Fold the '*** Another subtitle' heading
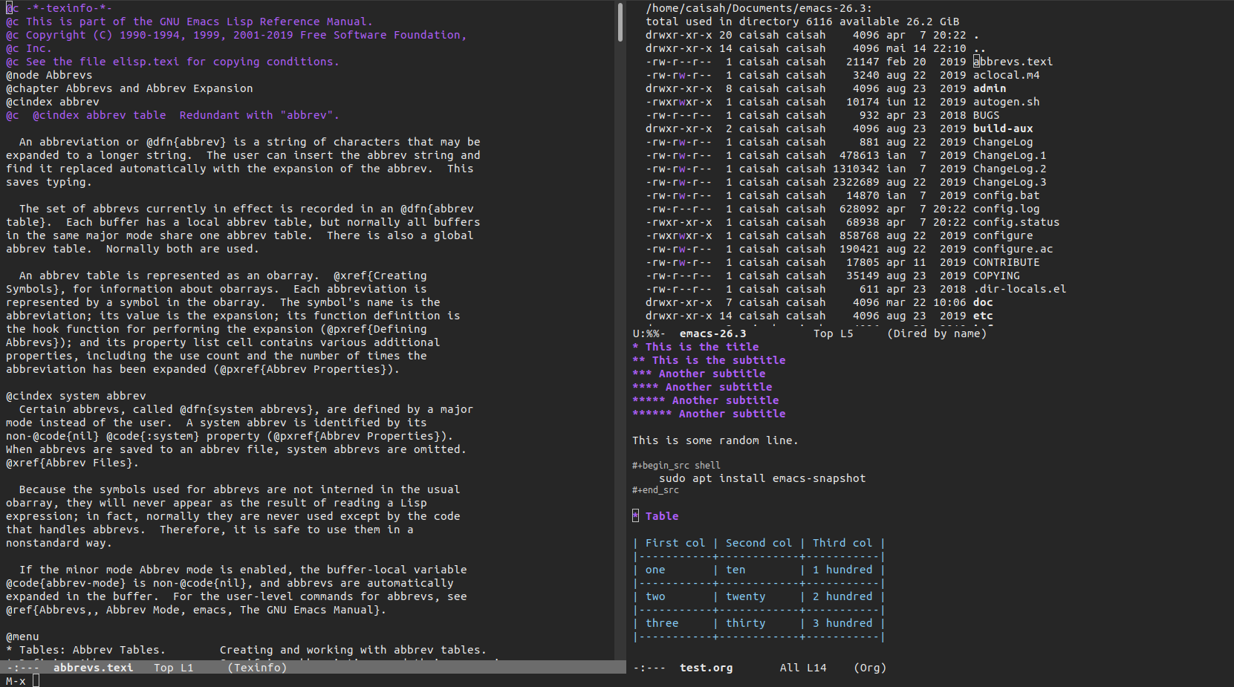 tap(699, 374)
